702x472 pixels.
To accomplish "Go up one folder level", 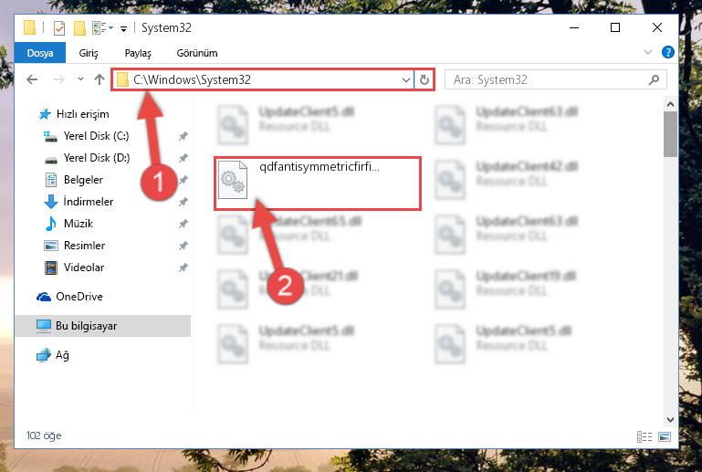I will pyautogui.click(x=99, y=79).
